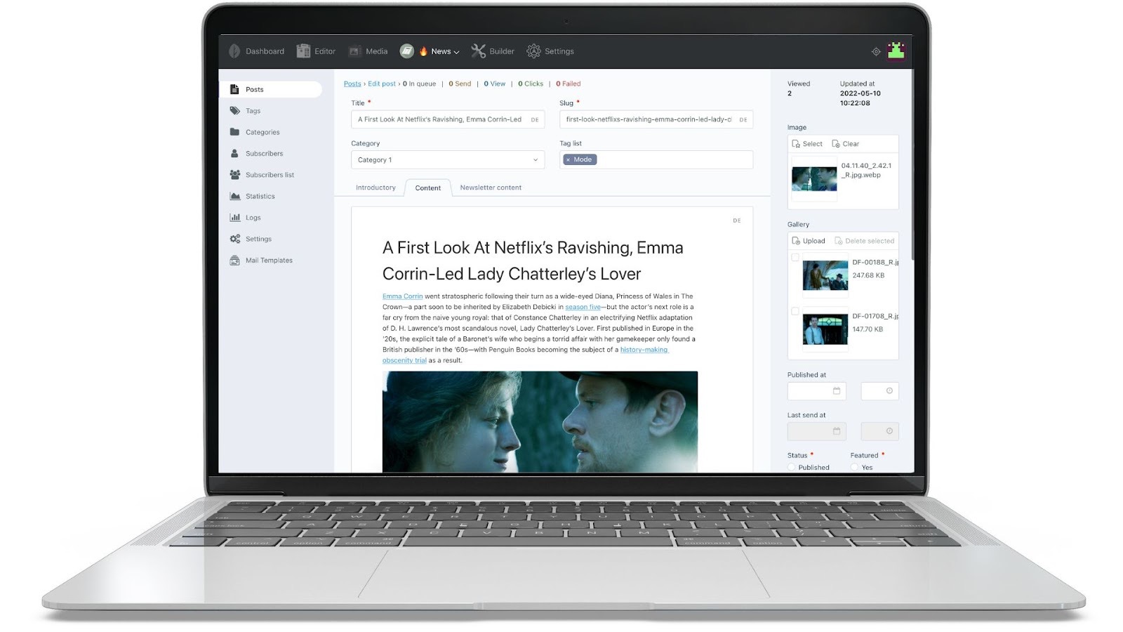Click the Last send at clock icon
Image resolution: width=1123 pixels, height=632 pixels.
(889, 431)
